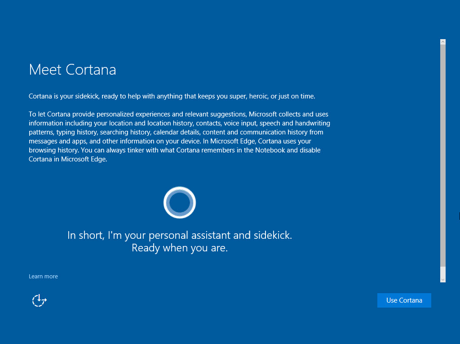Click the vertical scrollbar thumb
The image size is (460, 344).
pos(443,156)
